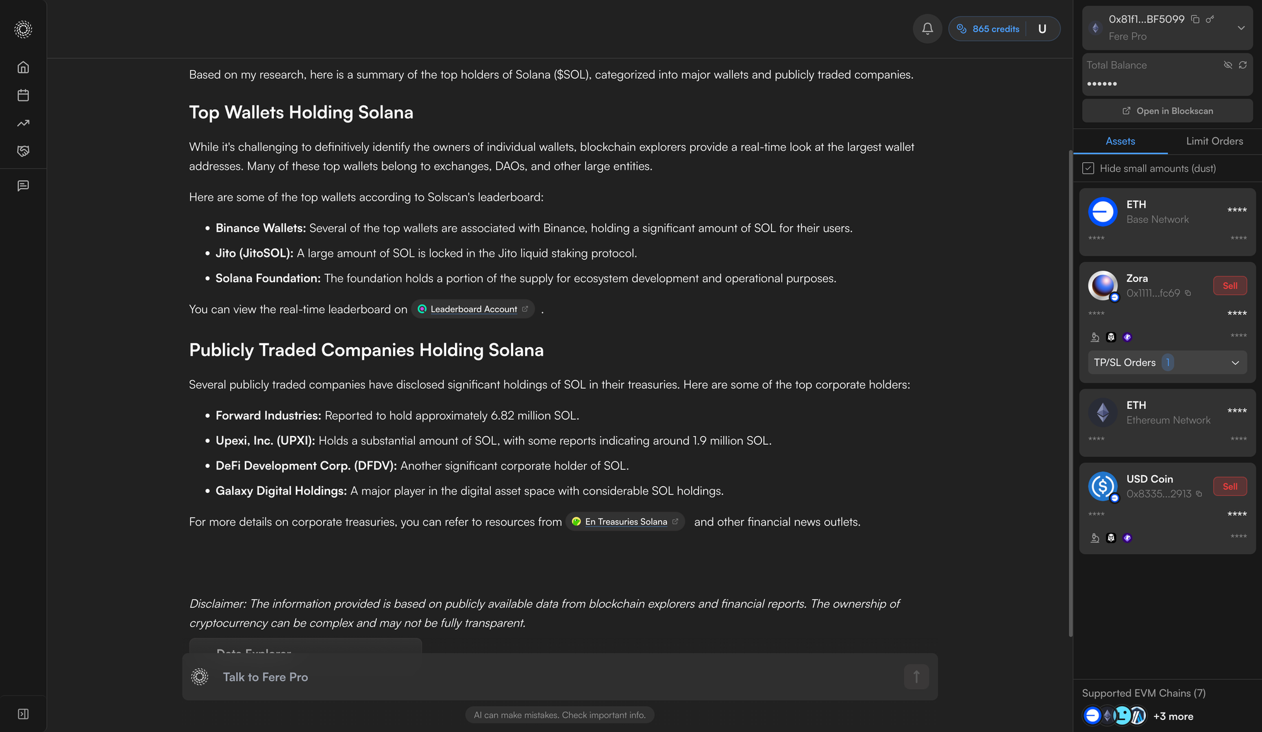Image resolution: width=1262 pixels, height=732 pixels.
Task: Toggle Total Balance visibility eye icon
Action: (x=1228, y=65)
